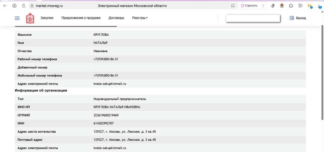Image resolution: width=324 pixels, height=152 pixels.
Task: Click the vertical page scrollbar thumb
Action: click(322, 73)
